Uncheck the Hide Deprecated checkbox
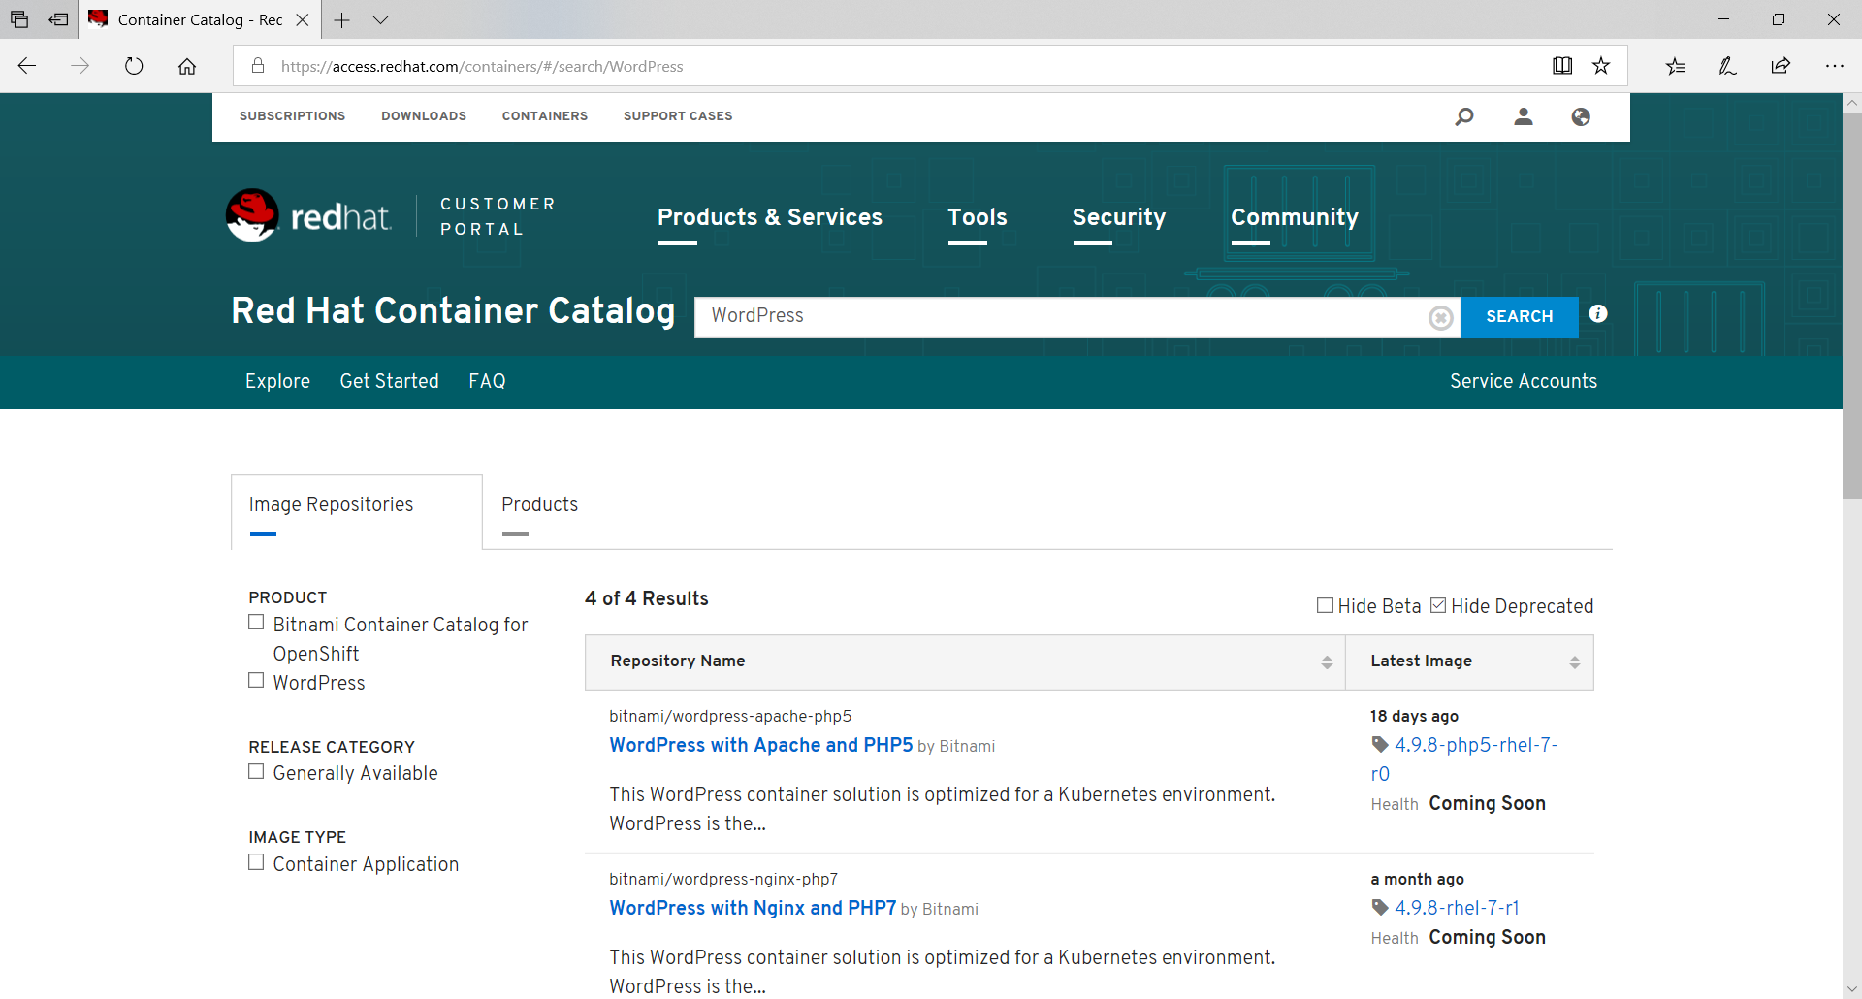 1438,606
